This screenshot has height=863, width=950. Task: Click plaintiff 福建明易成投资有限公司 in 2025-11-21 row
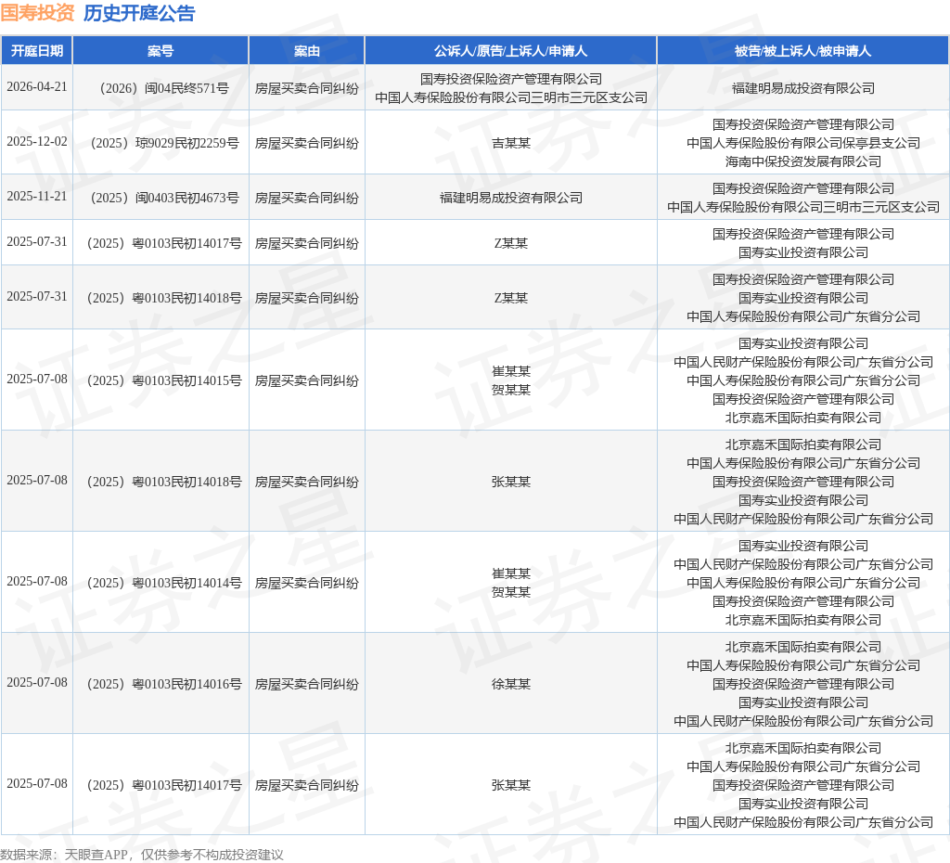coord(511,199)
